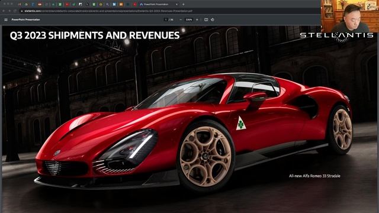Click the rotate page icon
This screenshot has width=379, height=213.
[213, 20]
